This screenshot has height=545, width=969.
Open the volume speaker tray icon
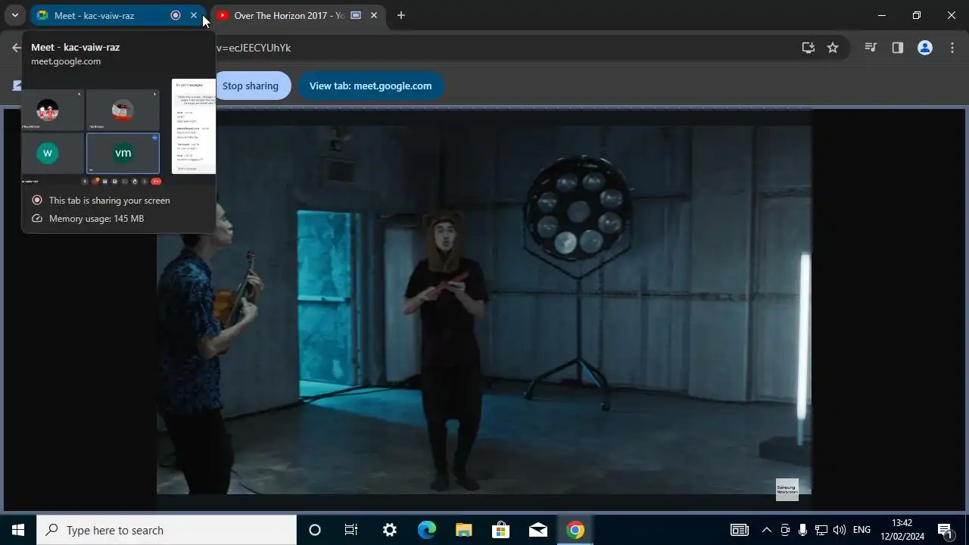(839, 530)
